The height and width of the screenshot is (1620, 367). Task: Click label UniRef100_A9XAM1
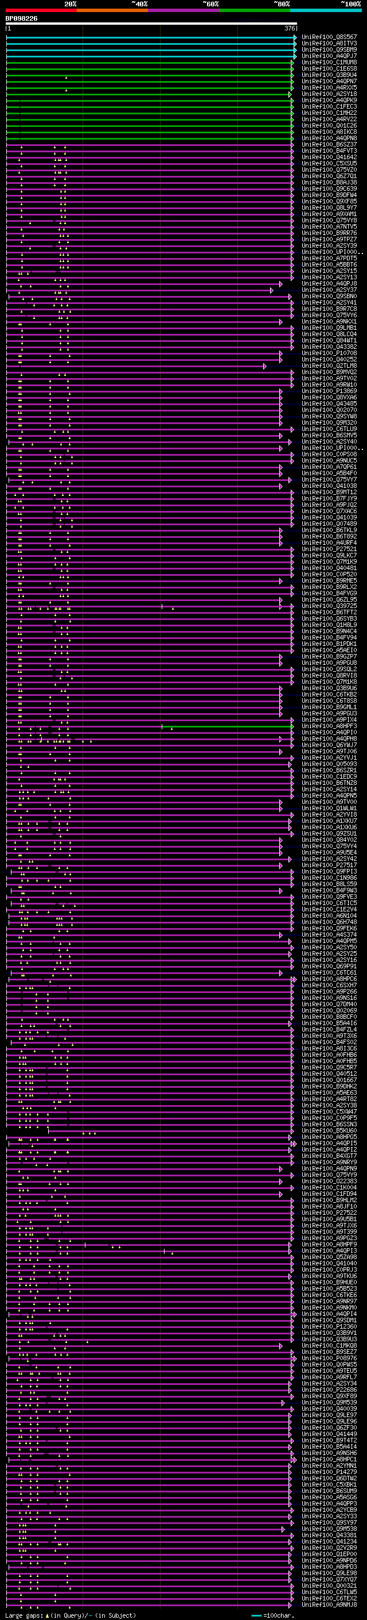(329, 214)
